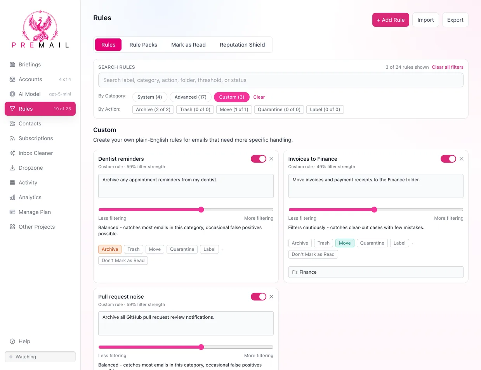Filter by Label (0 of 0) action
481x370 pixels.
325,109
